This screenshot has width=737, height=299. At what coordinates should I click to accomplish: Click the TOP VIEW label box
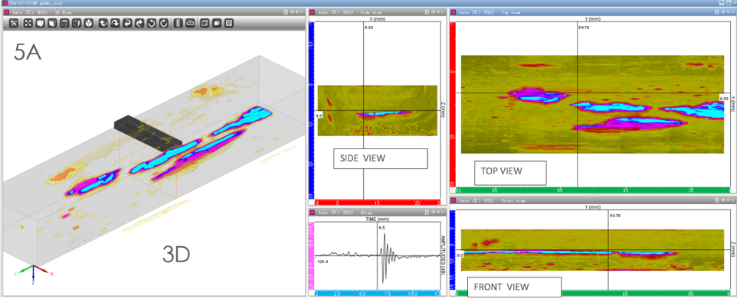pyautogui.click(x=510, y=173)
